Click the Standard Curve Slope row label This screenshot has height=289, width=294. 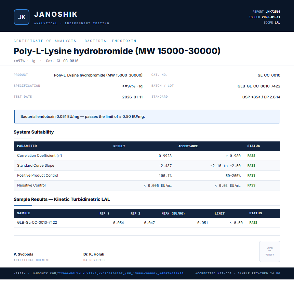point(36,165)
